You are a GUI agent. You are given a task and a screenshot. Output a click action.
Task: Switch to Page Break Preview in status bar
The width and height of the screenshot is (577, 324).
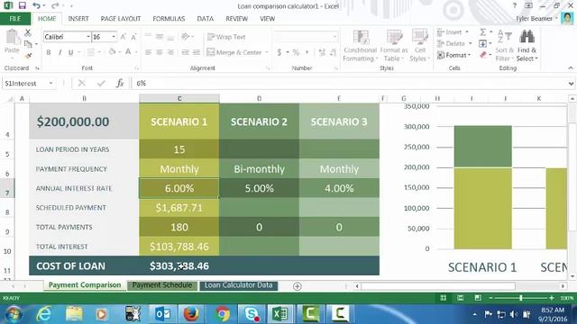[478, 298]
